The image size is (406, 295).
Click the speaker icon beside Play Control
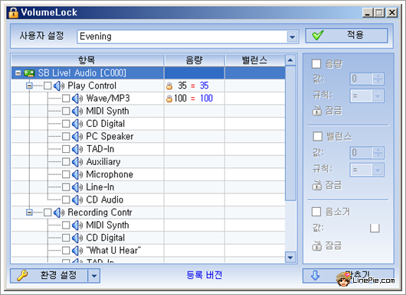click(x=59, y=86)
